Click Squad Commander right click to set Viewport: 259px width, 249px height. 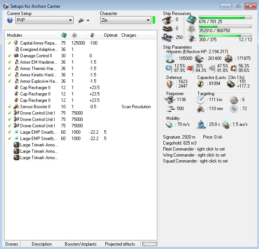point(195,161)
